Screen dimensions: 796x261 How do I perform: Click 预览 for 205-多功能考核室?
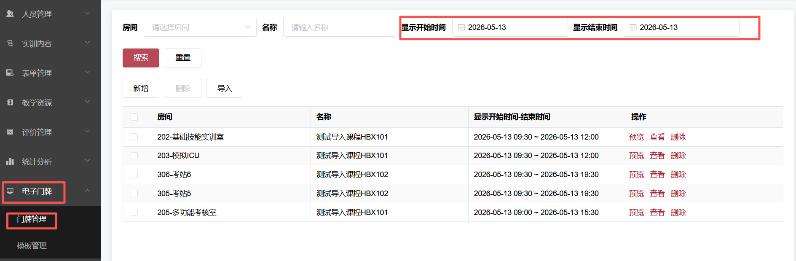[x=636, y=213]
